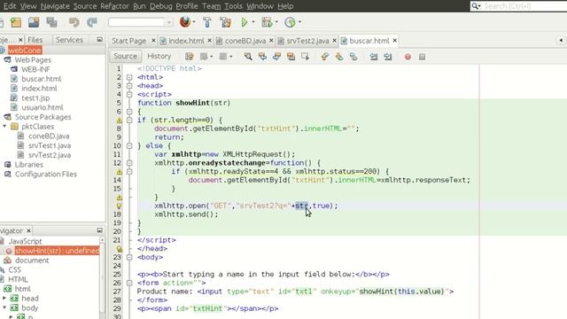This screenshot has width=567, height=319.
Task: Open the Run Project dropdown arrow
Action: pyautogui.click(x=253, y=22)
